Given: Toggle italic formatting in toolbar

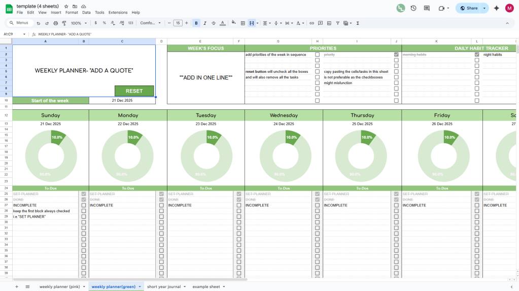Looking at the screenshot, I should pos(204,23).
